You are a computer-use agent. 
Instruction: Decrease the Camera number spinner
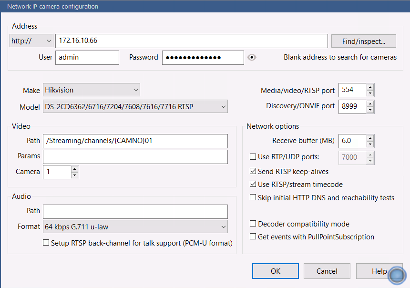coord(74,175)
